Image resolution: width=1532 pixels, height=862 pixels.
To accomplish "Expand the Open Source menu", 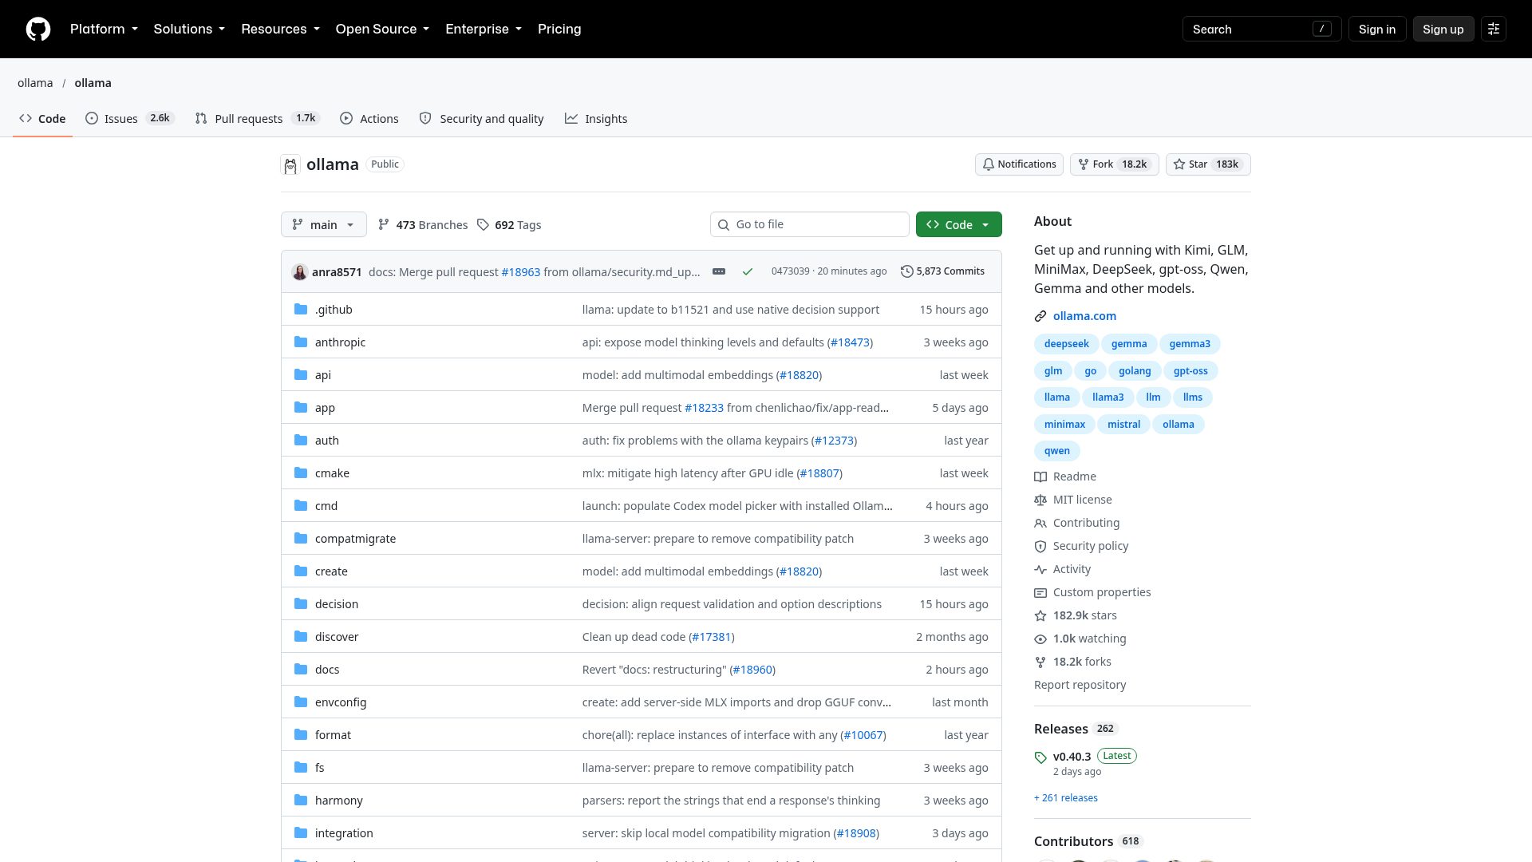I will pos(382,29).
